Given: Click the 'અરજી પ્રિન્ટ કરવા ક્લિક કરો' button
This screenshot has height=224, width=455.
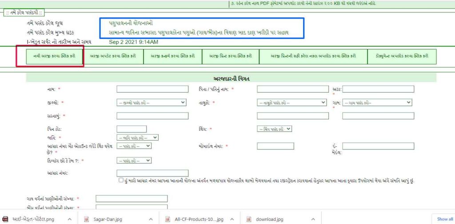Looking at the screenshot, I should (231, 56).
